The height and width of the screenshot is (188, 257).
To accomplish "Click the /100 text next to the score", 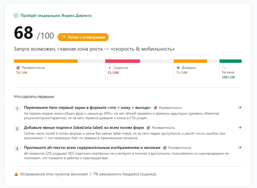I will point(46,36).
